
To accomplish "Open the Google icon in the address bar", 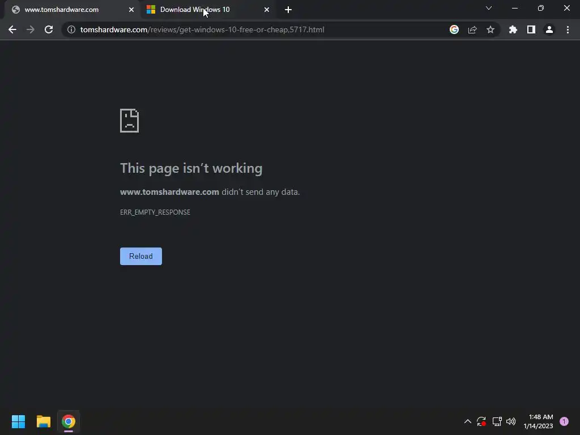I will 454,29.
